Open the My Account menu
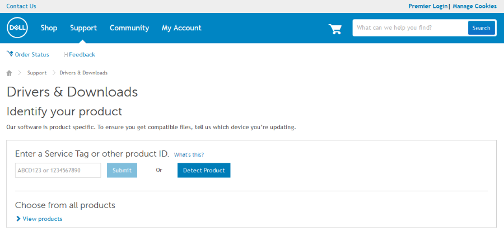Viewport: 504px width, 236px height. 181,28
